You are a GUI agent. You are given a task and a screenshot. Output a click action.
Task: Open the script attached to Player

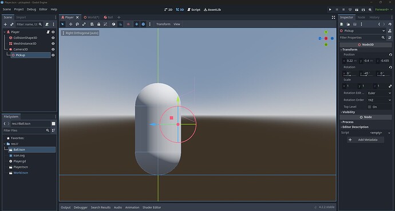[x=48, y=32]
